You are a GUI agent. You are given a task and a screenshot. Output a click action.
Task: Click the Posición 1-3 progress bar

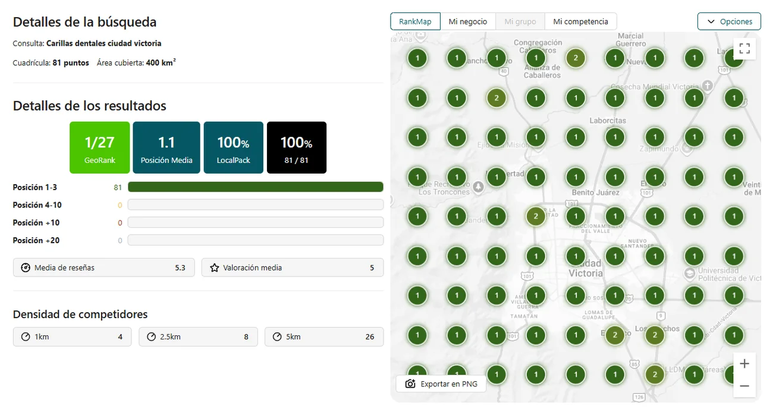(x=256, y=187)
